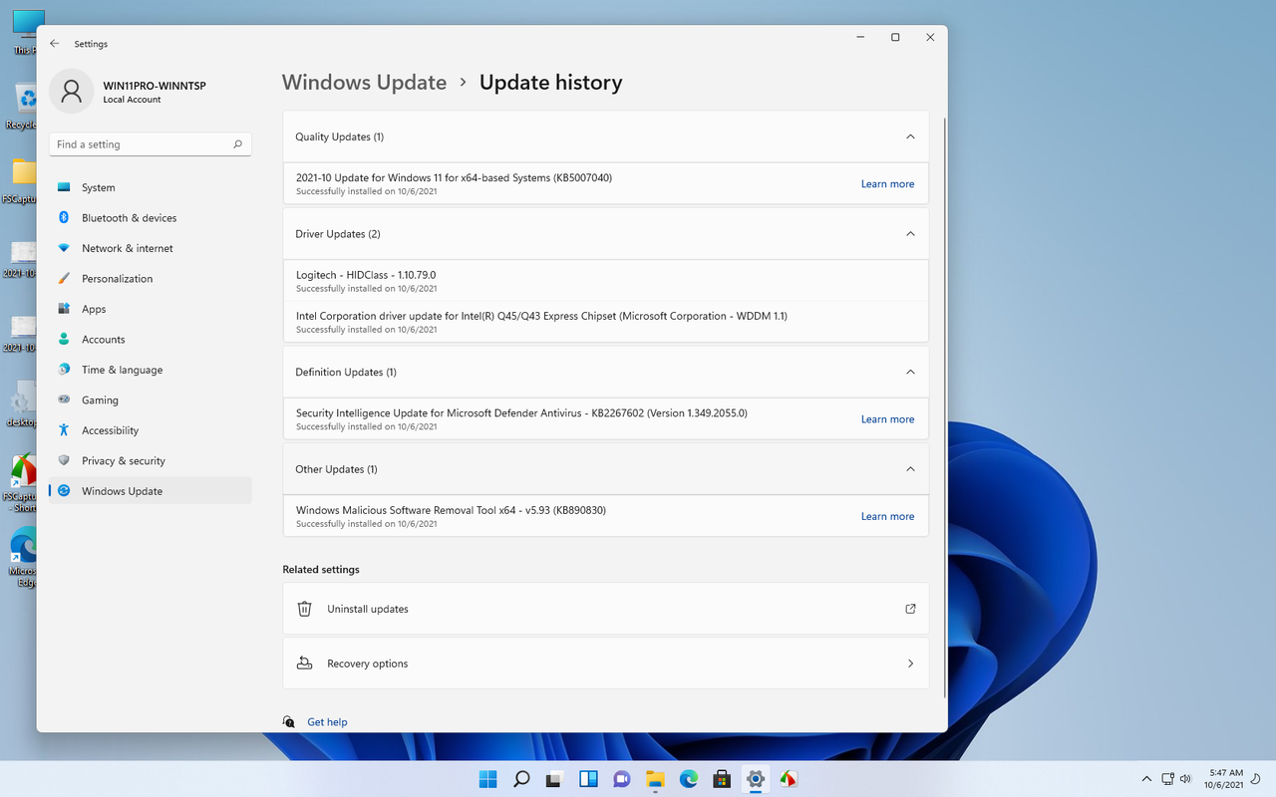Collapse the Definition Updates section
Screen dimensions: 1276x797
(910, 372)
